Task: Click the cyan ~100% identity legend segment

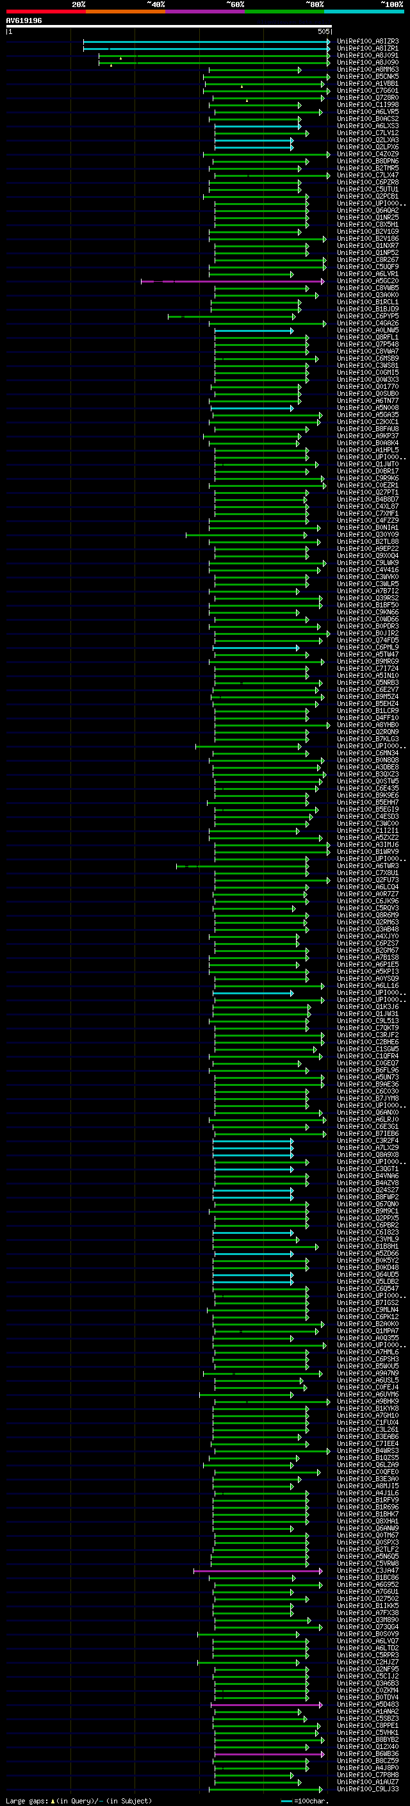Action: pos(364,12)
